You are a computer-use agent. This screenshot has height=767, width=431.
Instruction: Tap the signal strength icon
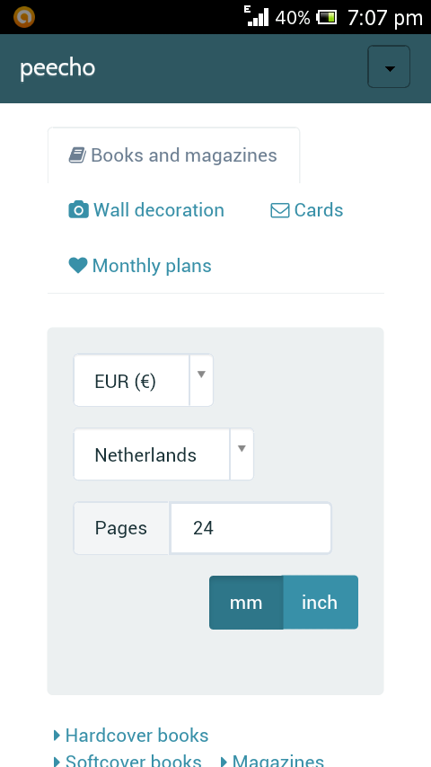[257, 17]
